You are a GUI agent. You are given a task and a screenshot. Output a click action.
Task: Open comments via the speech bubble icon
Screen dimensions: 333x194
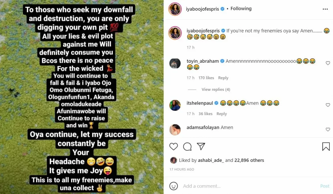[187, 147]
